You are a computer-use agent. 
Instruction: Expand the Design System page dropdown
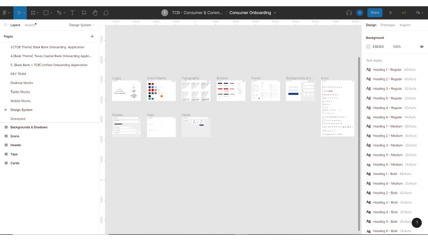pos(82,25)
